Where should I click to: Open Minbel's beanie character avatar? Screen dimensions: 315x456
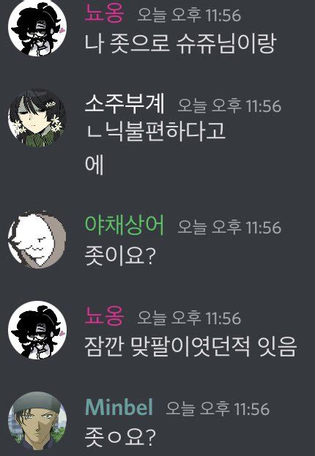(37, 421)
